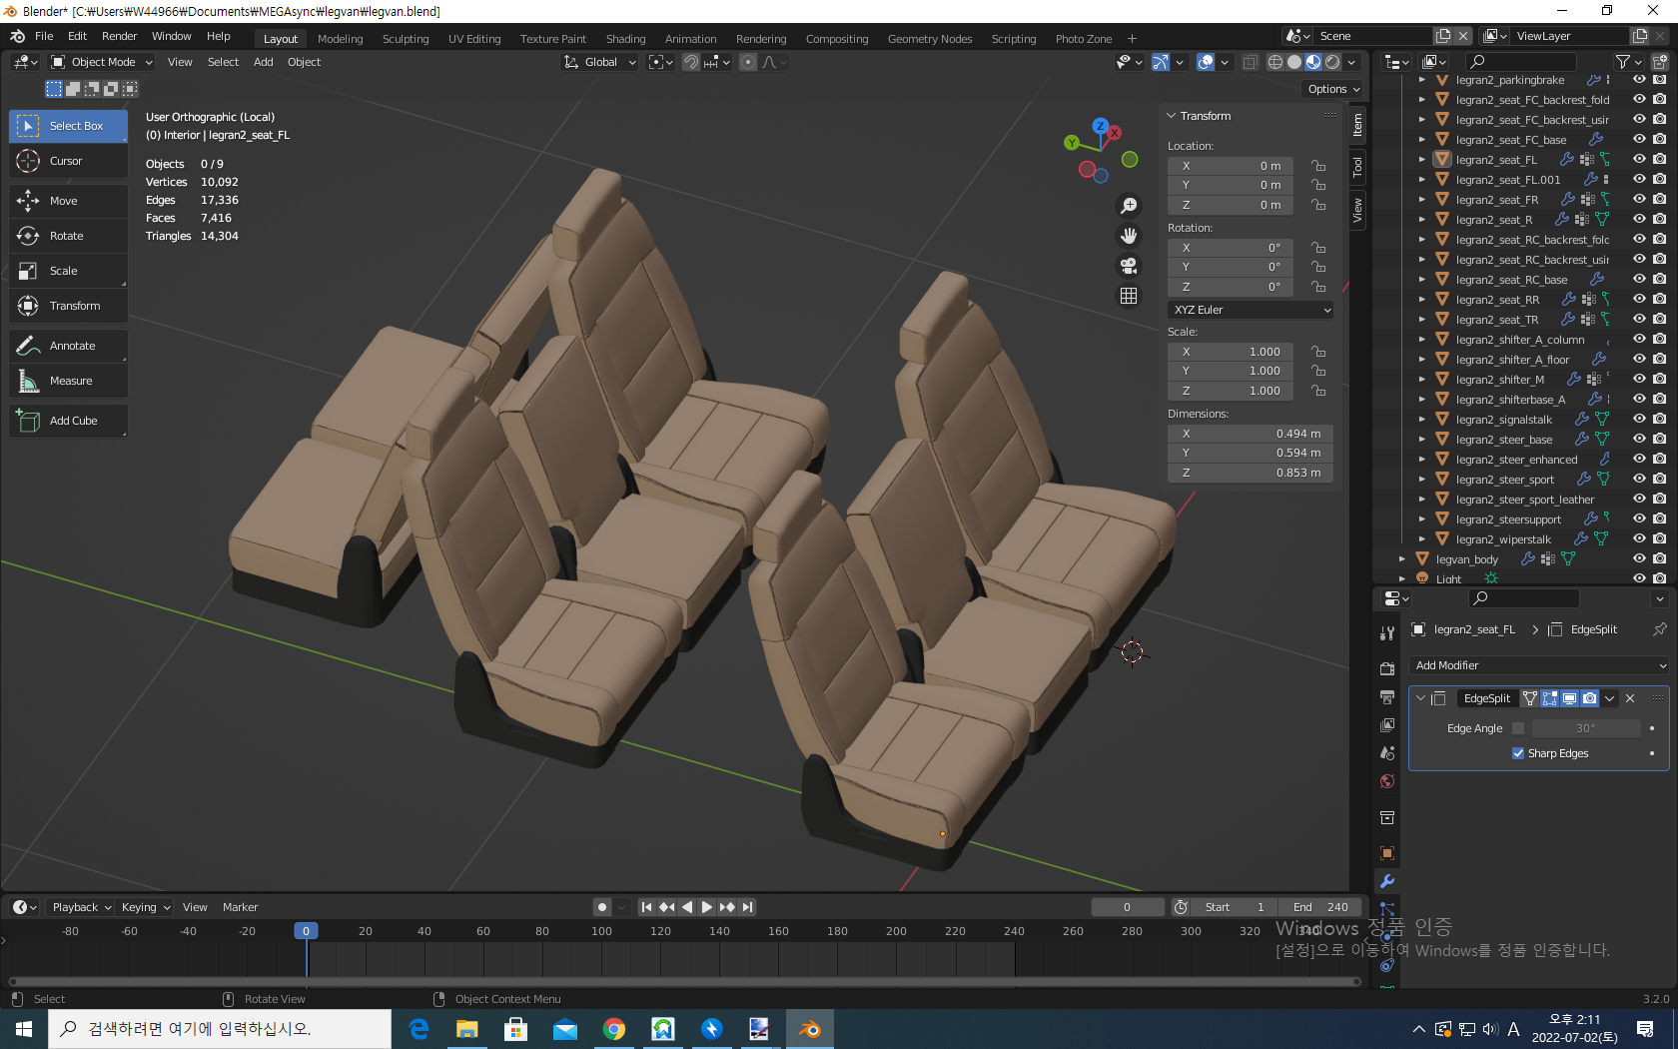This screenshot has width=1678, height=1049.
Task: Activate the Move tool
Action: [67, 201]
